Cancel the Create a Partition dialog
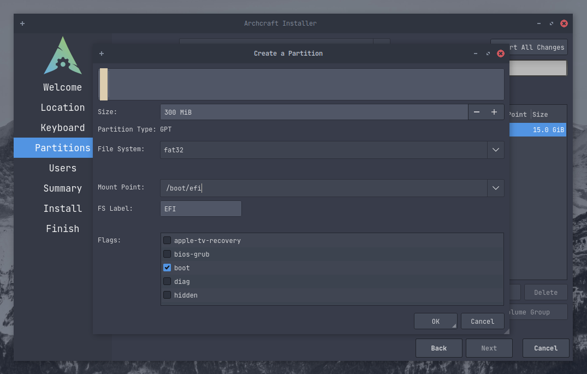Image resolution: width=587 pixels, height=374 pixels. (x=482, y=321)
